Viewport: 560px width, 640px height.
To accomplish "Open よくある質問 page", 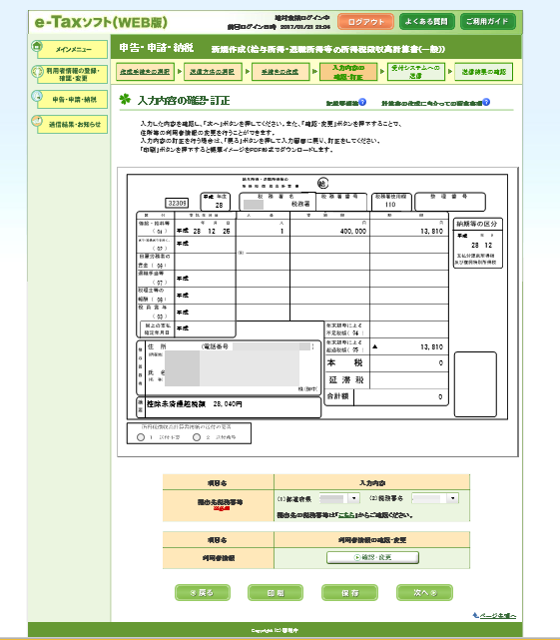I will click(426, 22).
